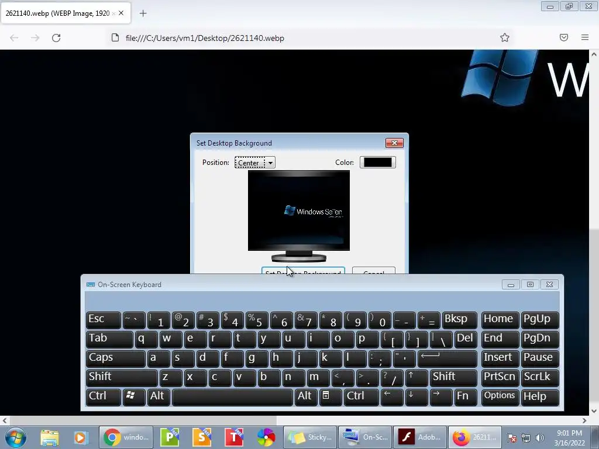Close the 2621140.webp browser tab

pos(121,13)
